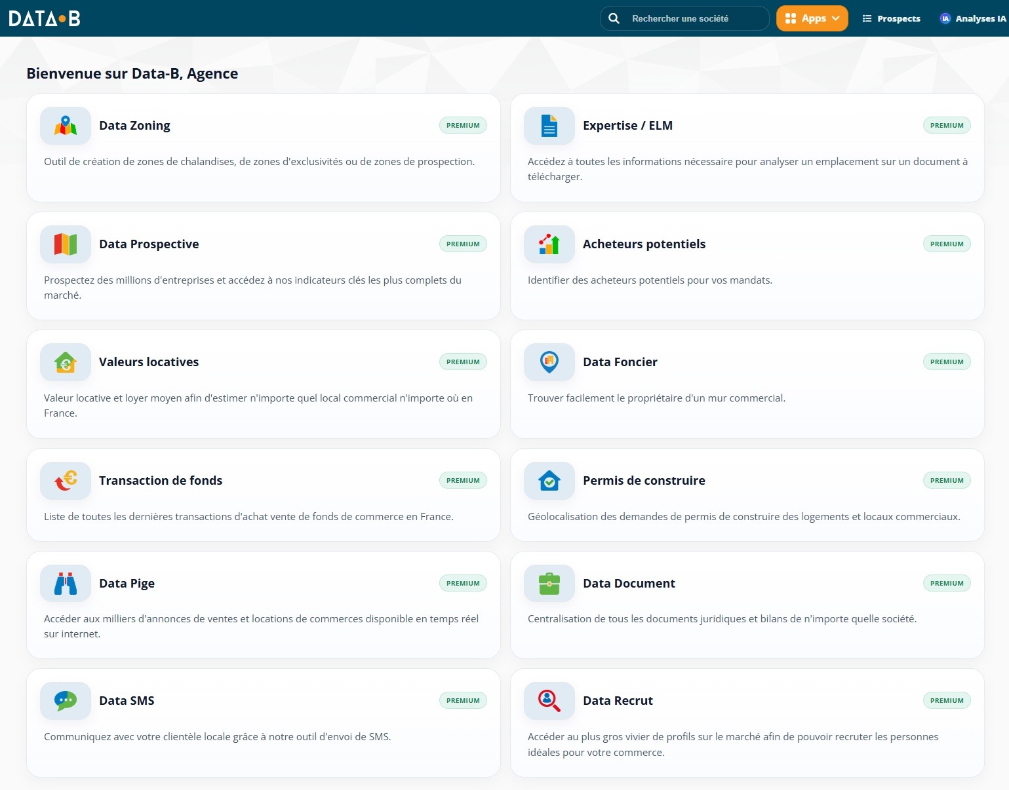
Task: Click the Expertise / ELM document icon
Action: click(549, 126)
